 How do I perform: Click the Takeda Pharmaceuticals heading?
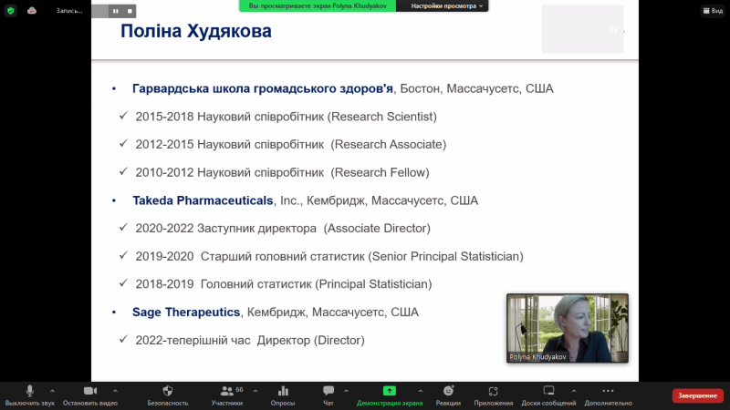(x=203, y=200)
